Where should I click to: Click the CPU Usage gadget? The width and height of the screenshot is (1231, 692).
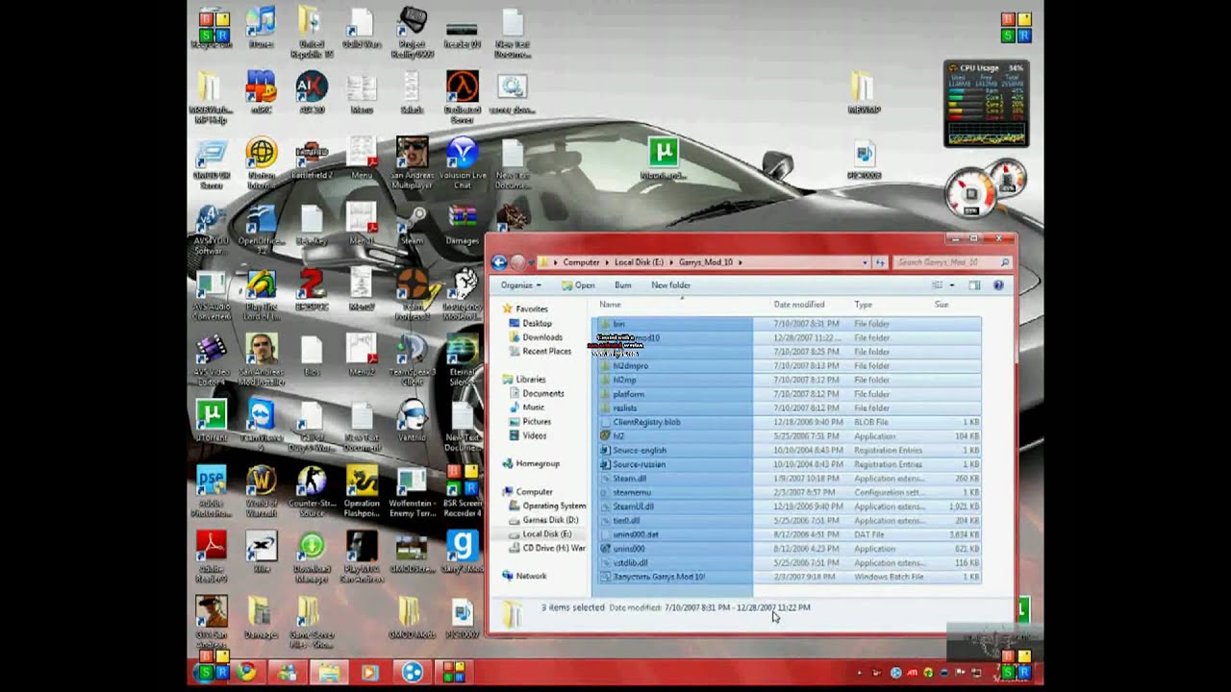(987, 104)
